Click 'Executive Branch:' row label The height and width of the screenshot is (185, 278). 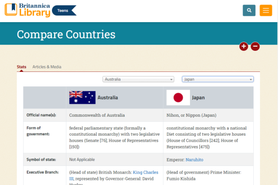coord(43,172)
